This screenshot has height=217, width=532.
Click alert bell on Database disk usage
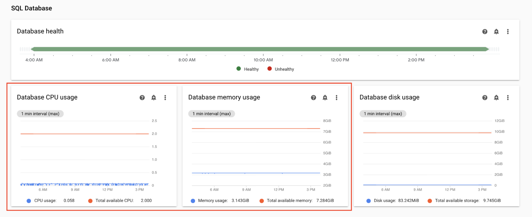(x=496, y=98)
